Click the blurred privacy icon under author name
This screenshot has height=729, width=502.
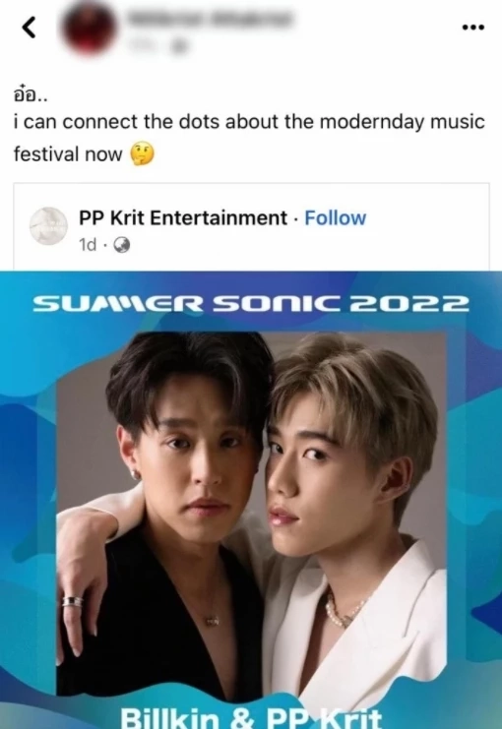tap(181, 45)
